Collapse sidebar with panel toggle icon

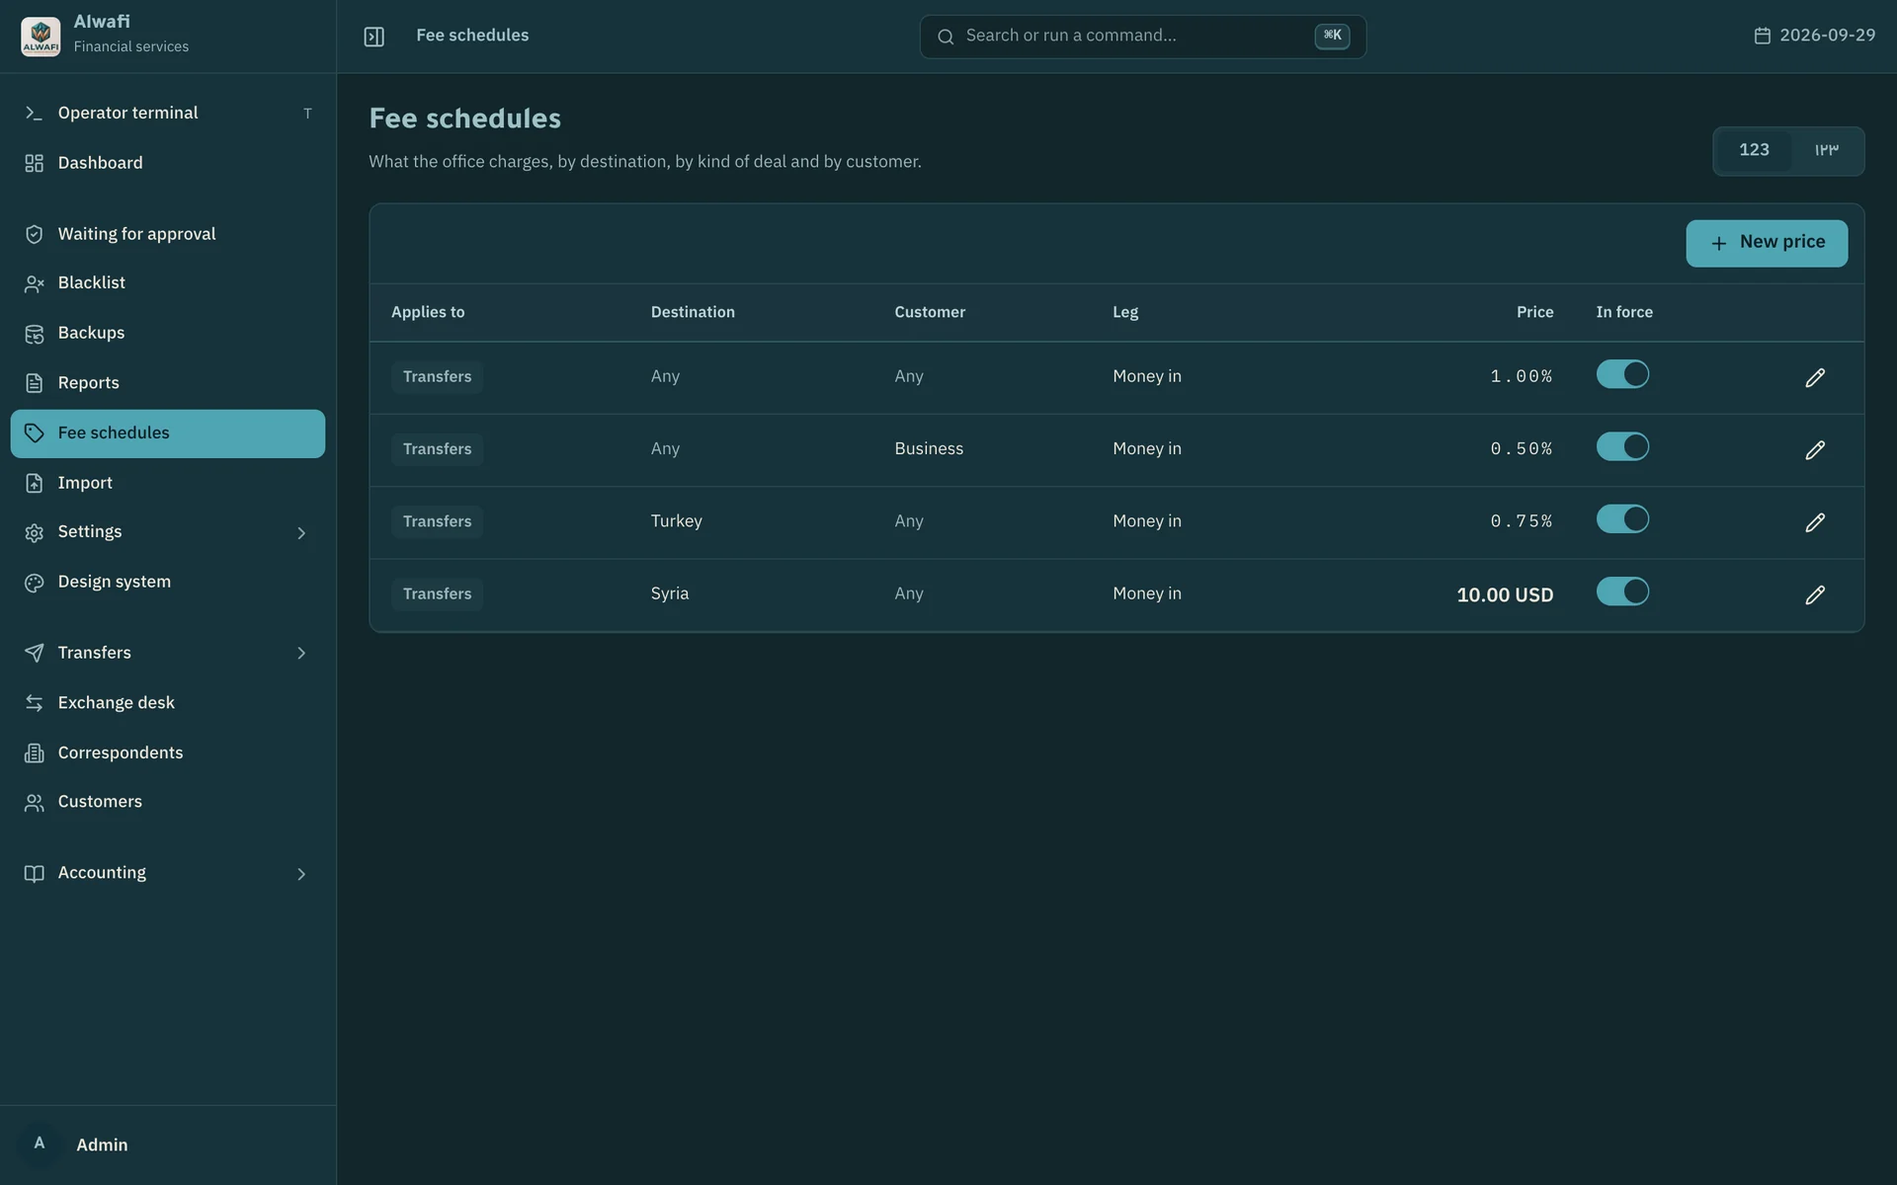373,37
